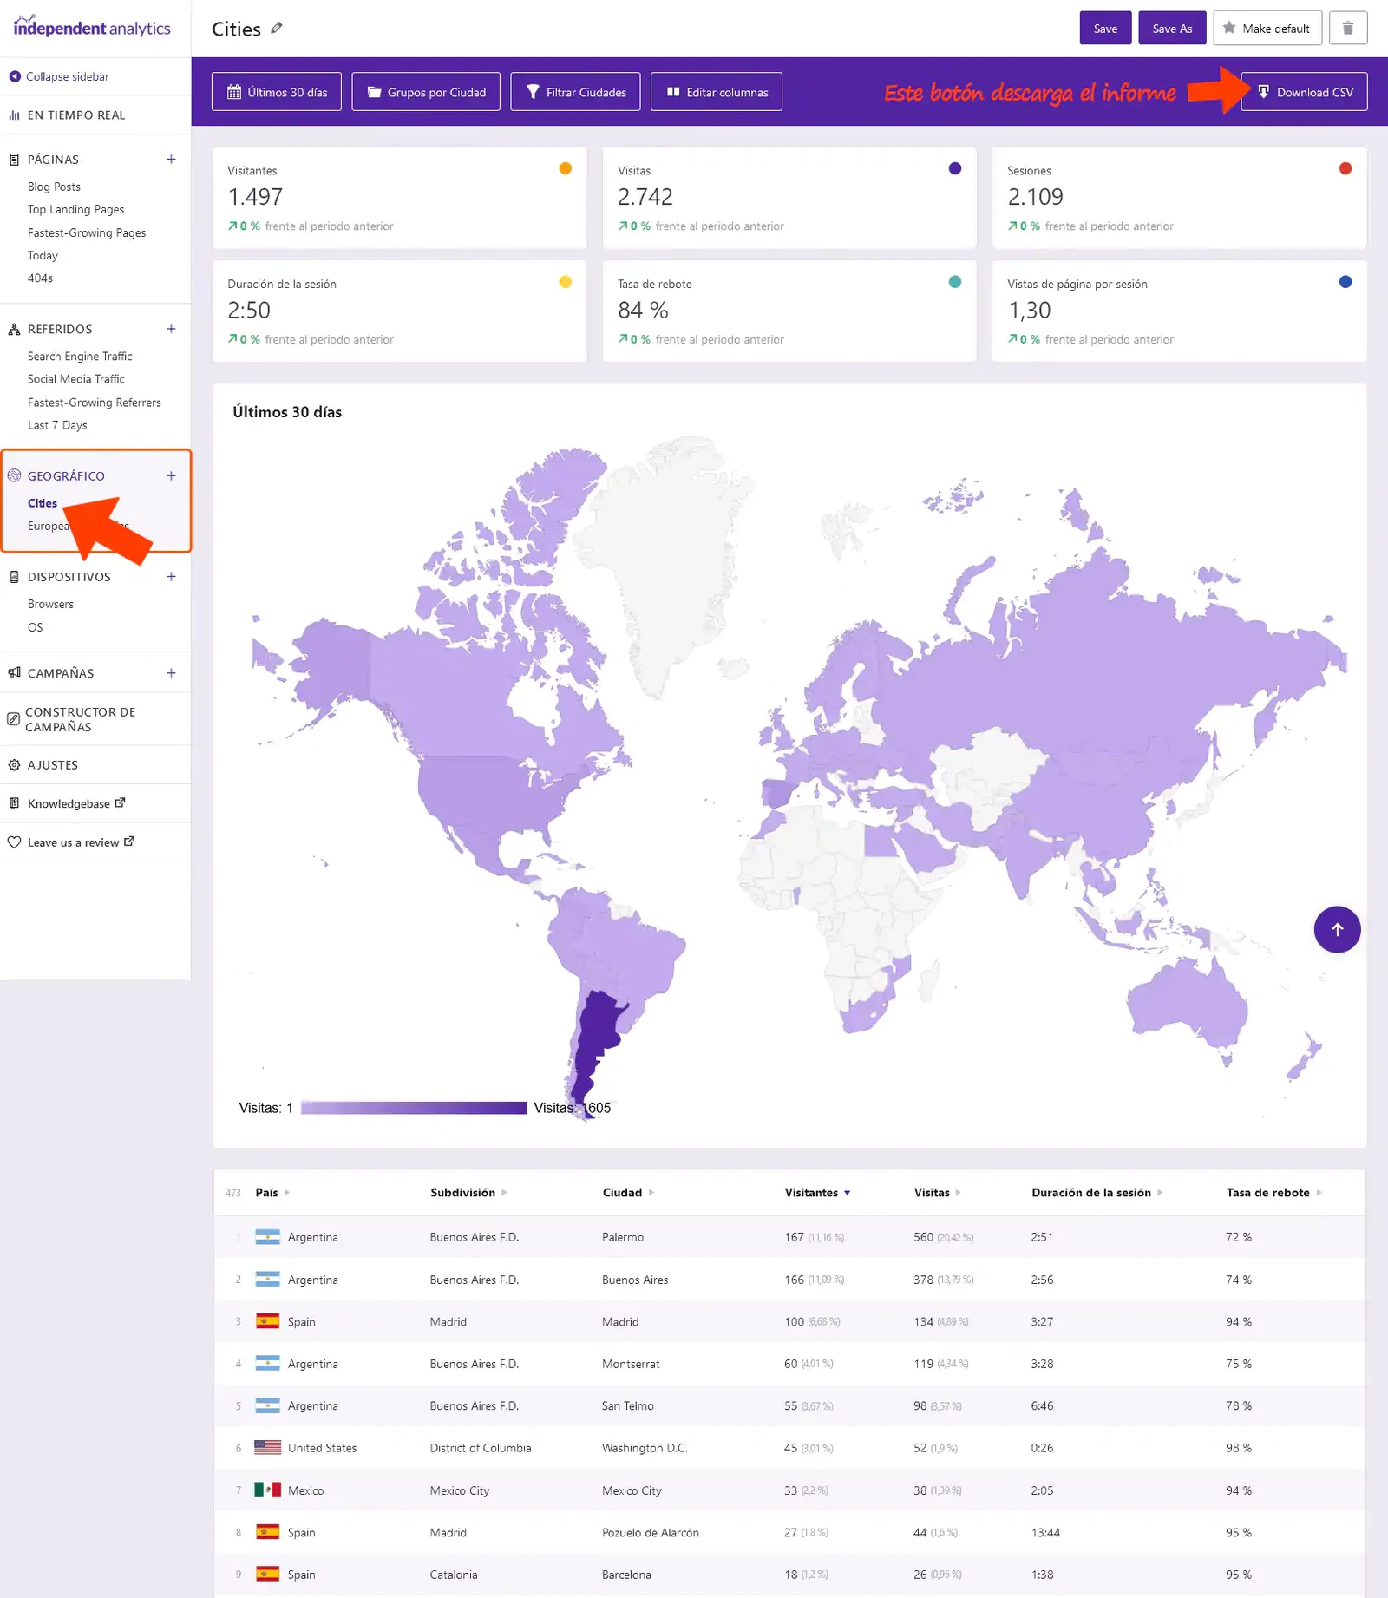Sort table by Duración de la sesión column
This screenshot has width=1388, height=1598.
click(x=1097, y=1193)
